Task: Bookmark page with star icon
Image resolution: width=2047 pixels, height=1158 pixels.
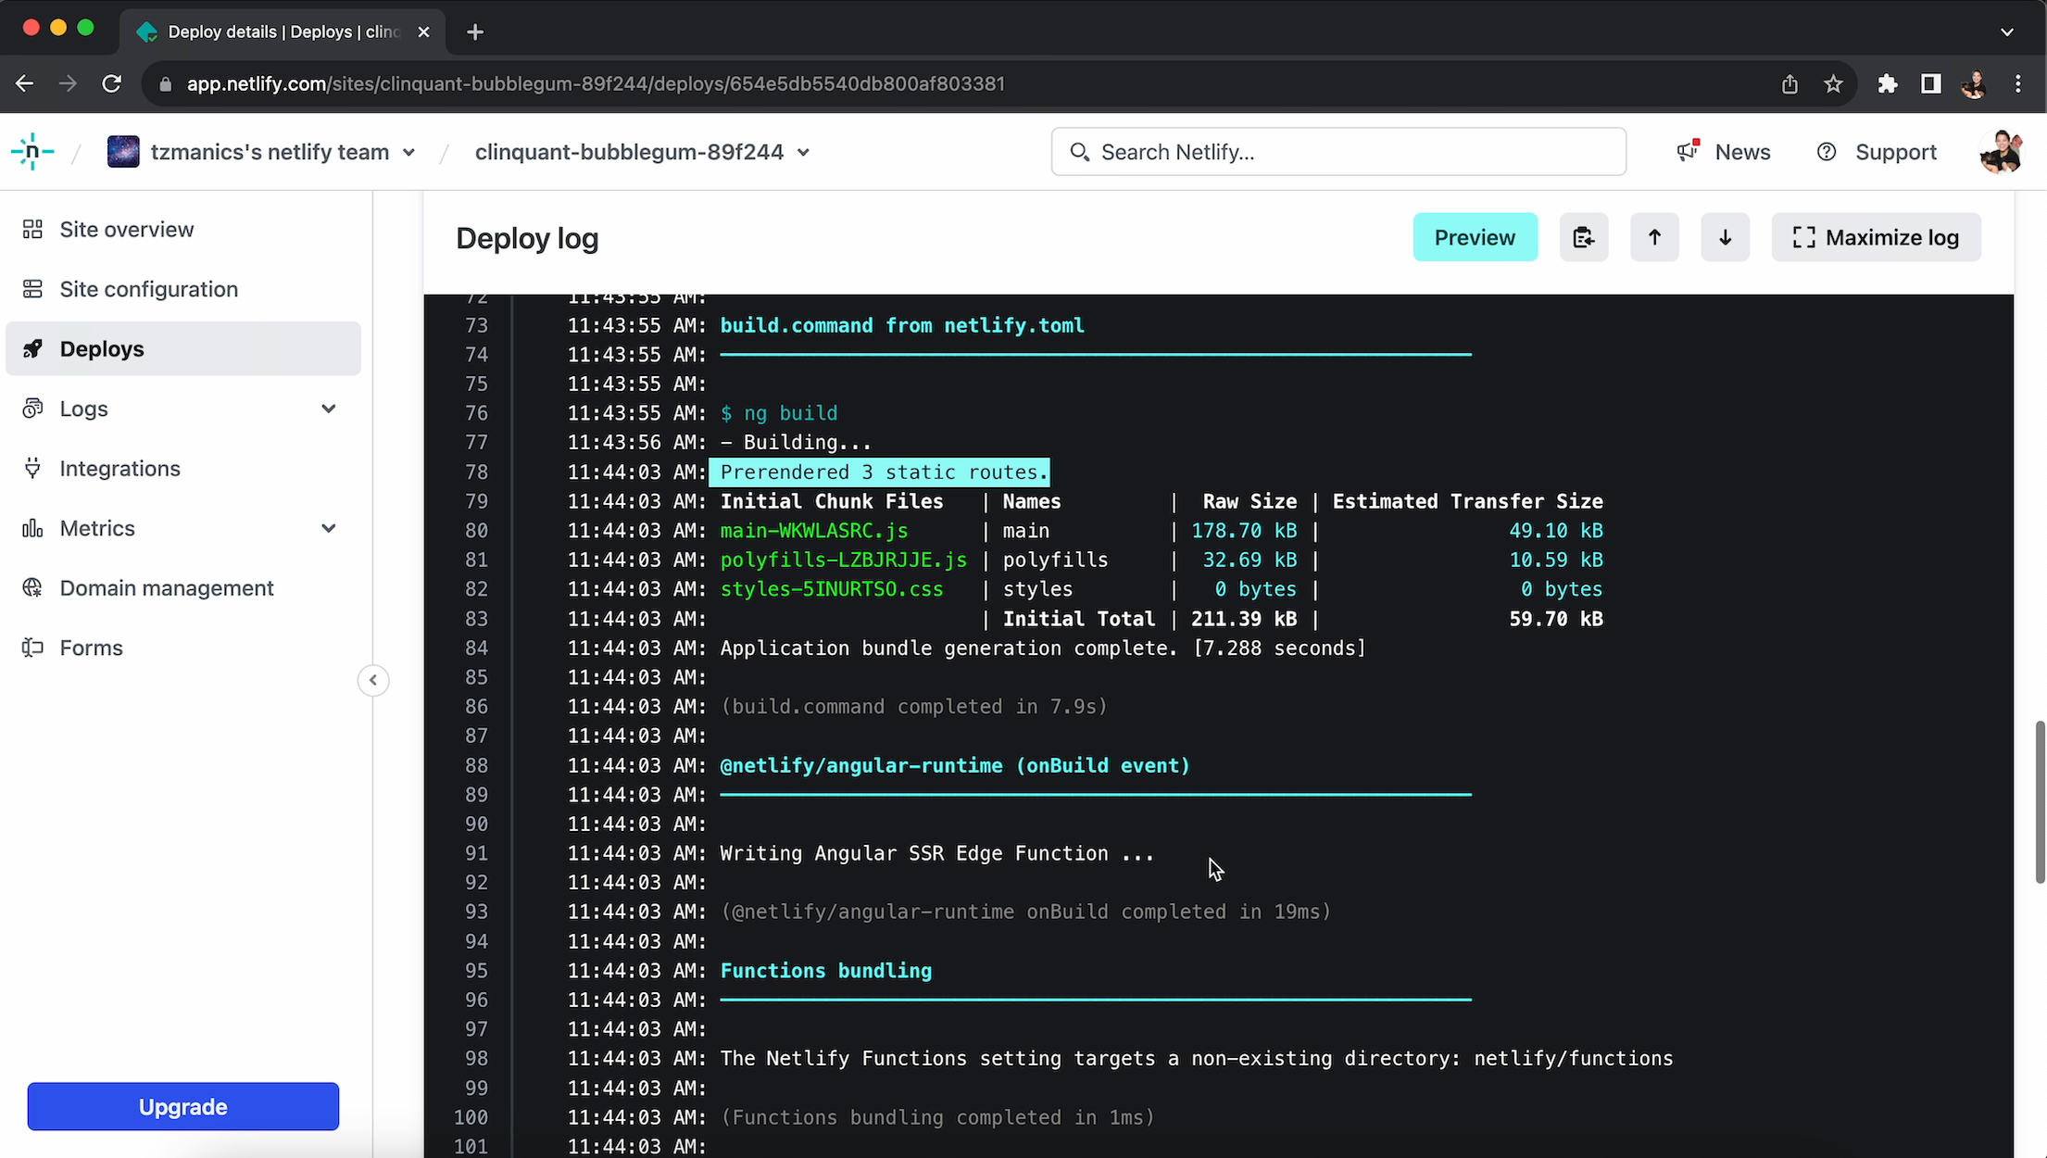Action: [1833, 84]
